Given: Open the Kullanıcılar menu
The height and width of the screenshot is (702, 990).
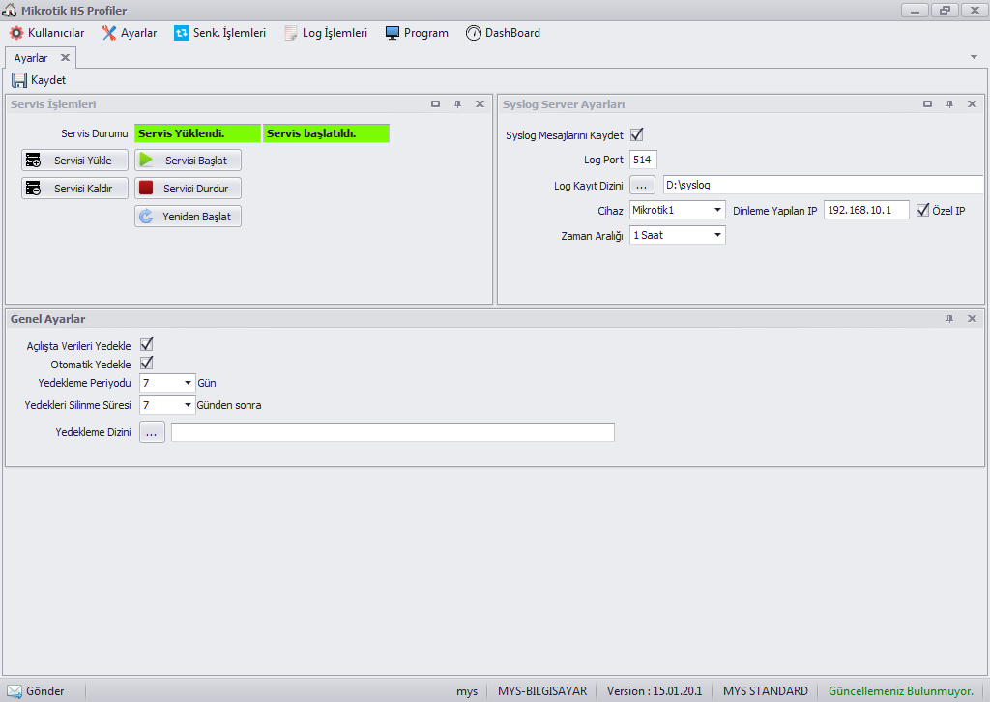Looking at the screenshot, I should click(x=46, y=33).
